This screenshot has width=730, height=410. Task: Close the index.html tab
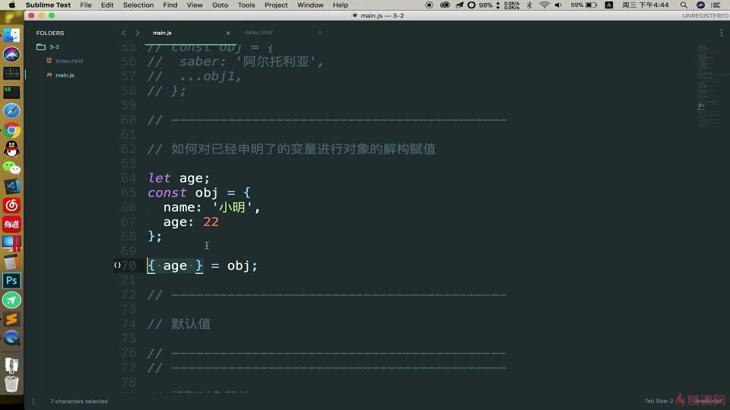320,33
